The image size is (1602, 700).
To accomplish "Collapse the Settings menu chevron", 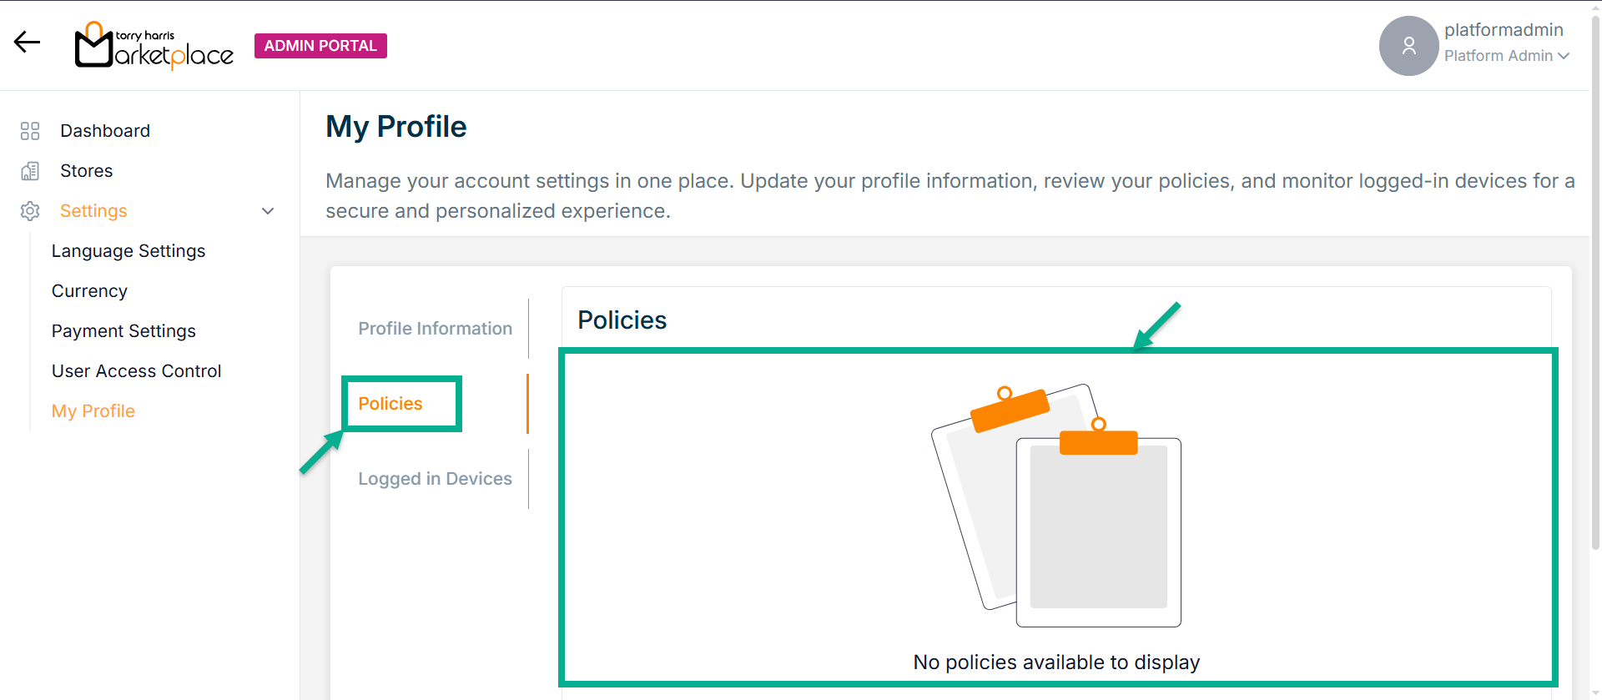I will tap(268, 211).
